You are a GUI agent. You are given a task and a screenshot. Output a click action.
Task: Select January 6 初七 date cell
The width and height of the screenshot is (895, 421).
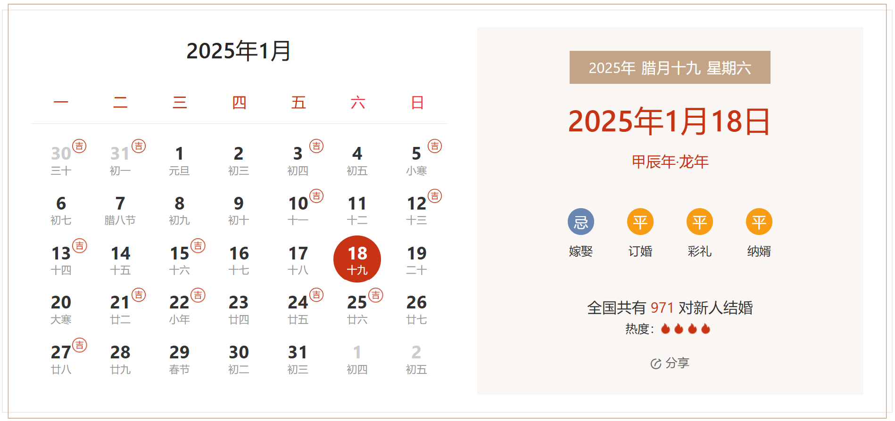point(61,210)
